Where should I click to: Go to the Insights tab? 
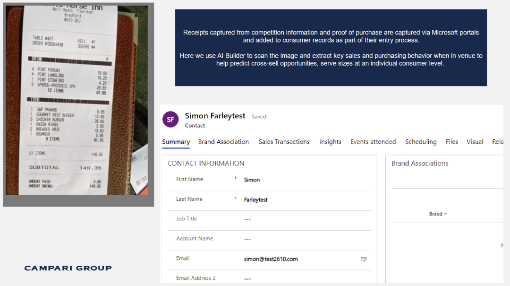(330, 142)
